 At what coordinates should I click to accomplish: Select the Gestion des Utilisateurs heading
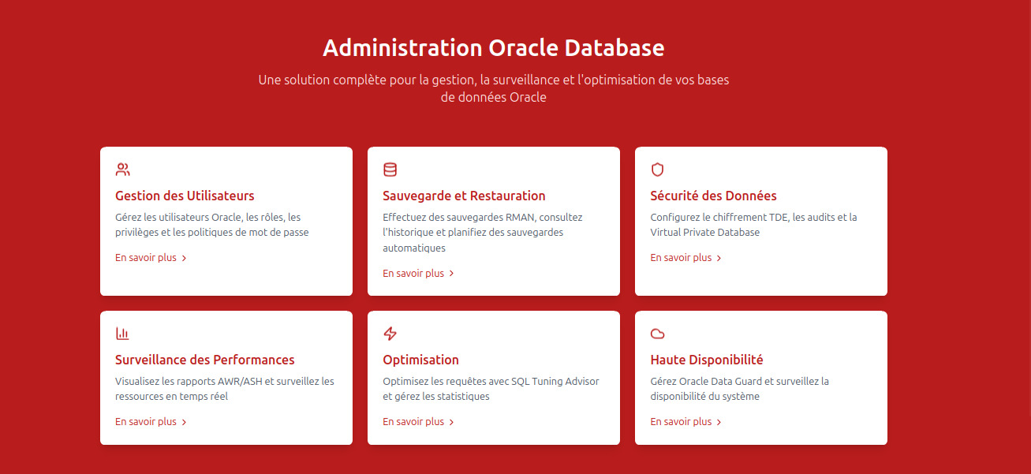[x=185, y=196]
